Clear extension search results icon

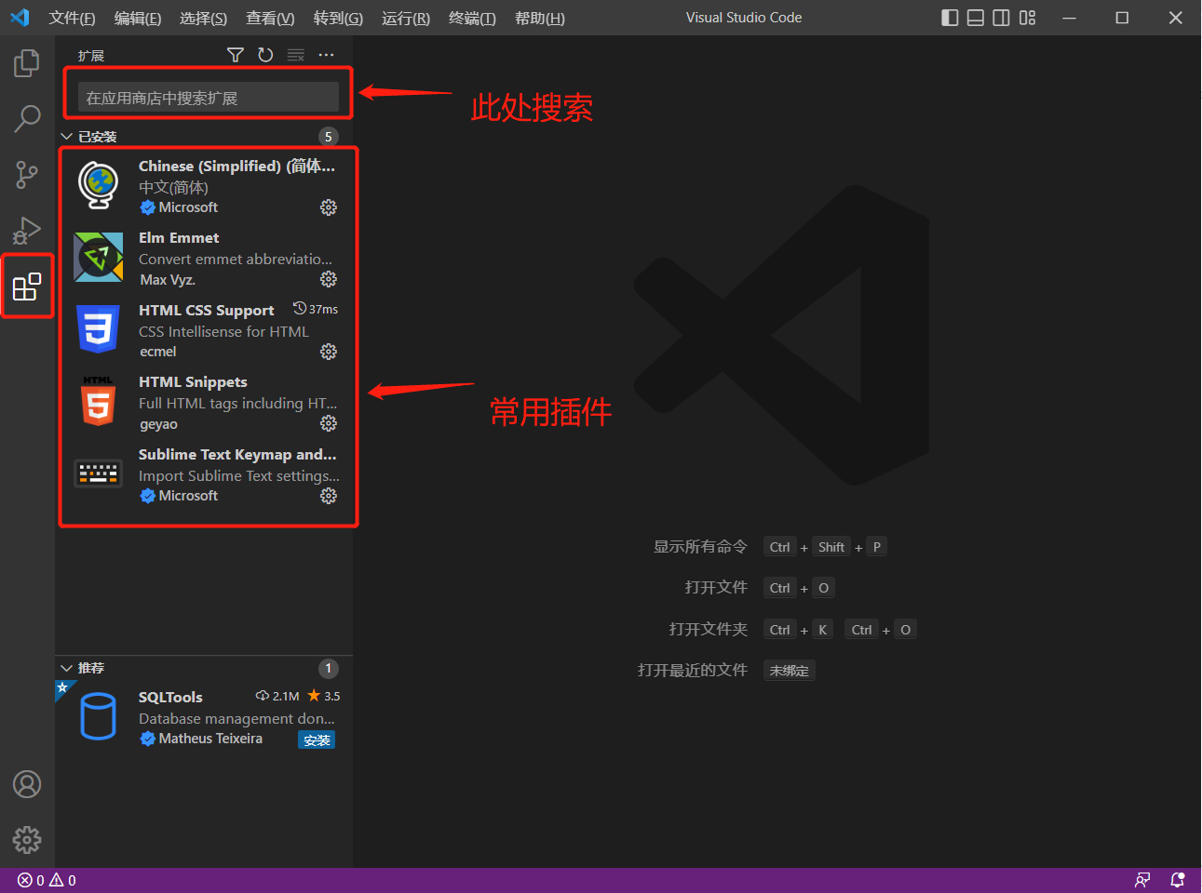296,55
